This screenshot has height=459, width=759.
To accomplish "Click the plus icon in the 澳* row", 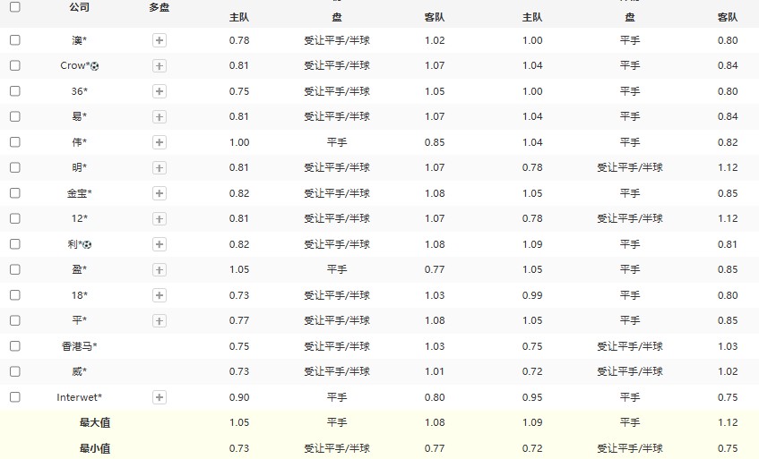I will point(159,40).
